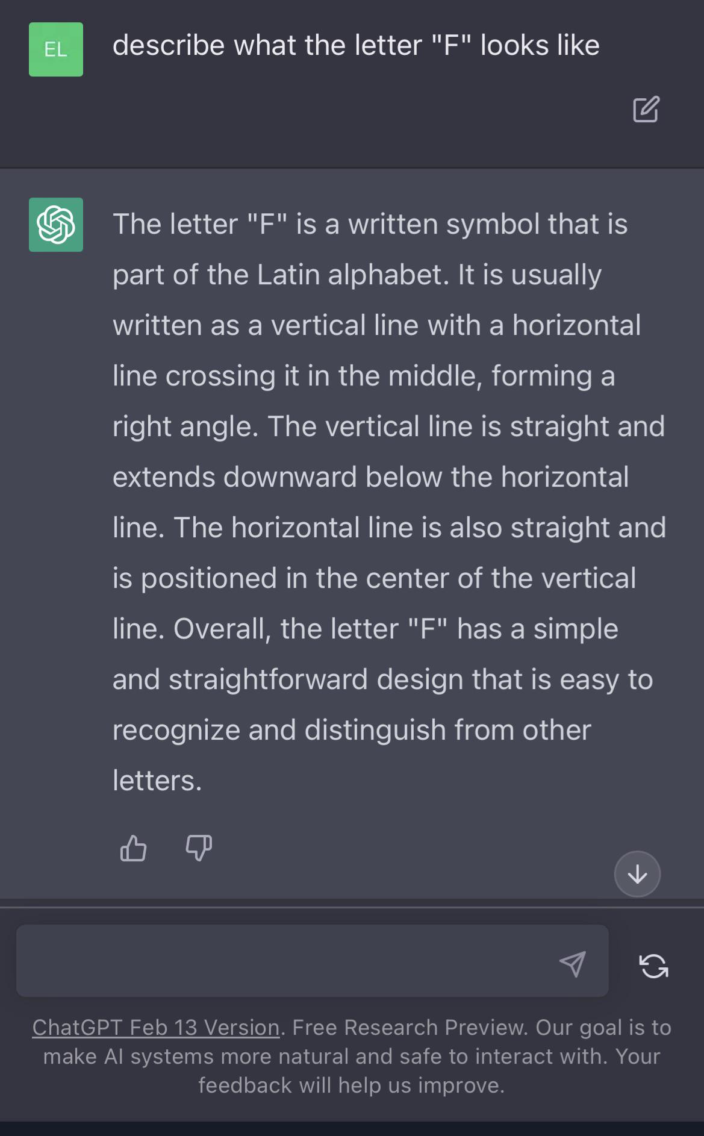Click the "Free Research Preview" footer text
The image size is (704, 1136).
[410, 1028]
